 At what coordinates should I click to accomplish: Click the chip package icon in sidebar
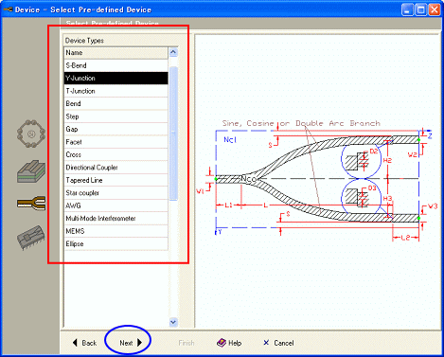click(31, 238)
